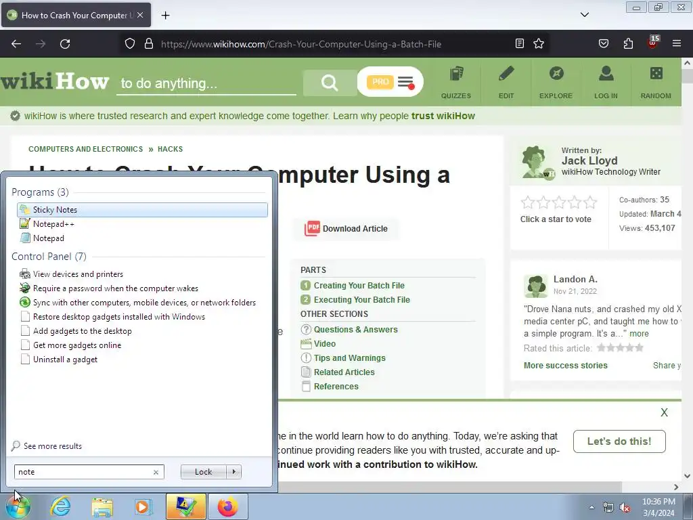Open Require a password when computer wakes
Image resolution: width=693 pixels, height=520 pixels.
pos(142,288)
